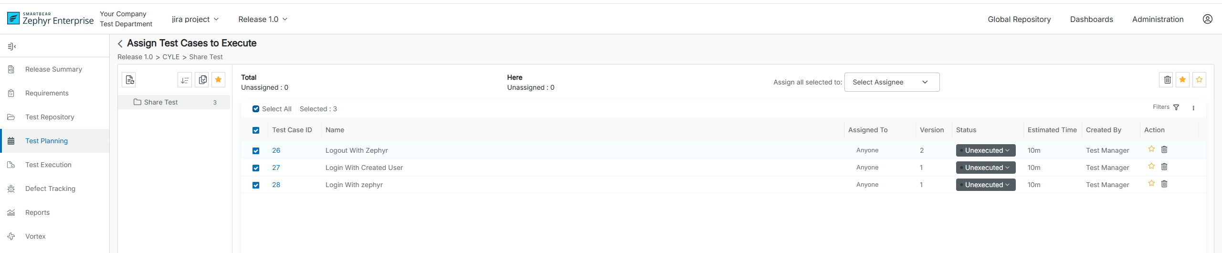Click the bulk delete trash icon at top right
Image resolution: width=1222 pixels, height=253 pixels.
pos(1167,80)
